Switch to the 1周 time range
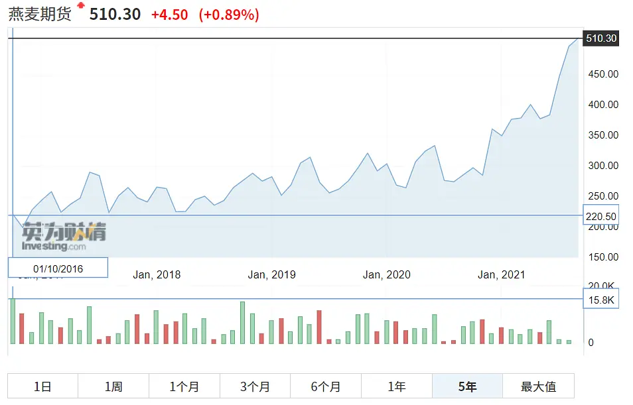Viewport: 633px width, 405px height. pyautogui.click(x=113, y=386)
